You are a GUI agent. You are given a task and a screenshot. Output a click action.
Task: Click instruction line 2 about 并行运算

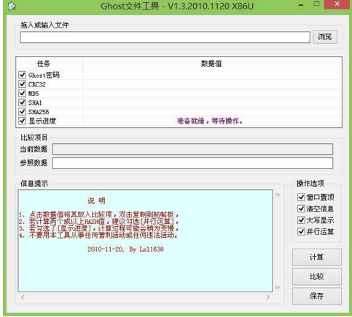pyautogui.click(x=98, y=221)
